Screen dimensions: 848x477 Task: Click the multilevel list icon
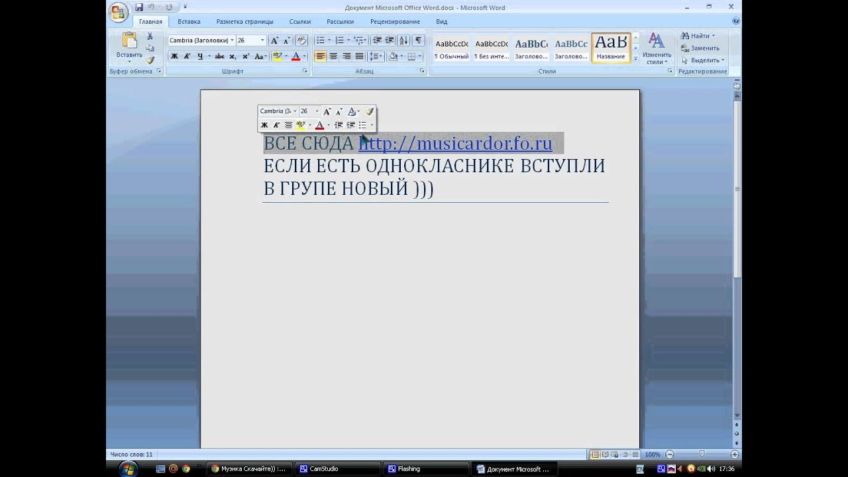point(358,40)
